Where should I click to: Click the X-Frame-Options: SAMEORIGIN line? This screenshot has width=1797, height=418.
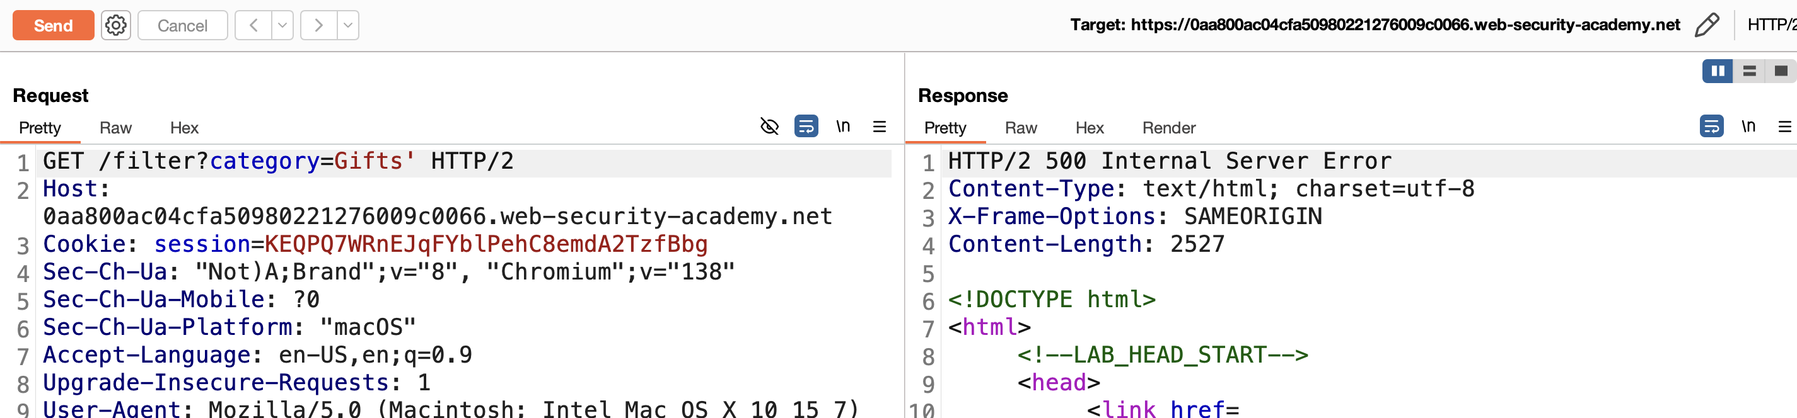(x=1135, y=216)
